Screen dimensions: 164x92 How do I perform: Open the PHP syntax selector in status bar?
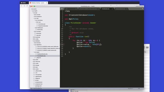[139, 89]
